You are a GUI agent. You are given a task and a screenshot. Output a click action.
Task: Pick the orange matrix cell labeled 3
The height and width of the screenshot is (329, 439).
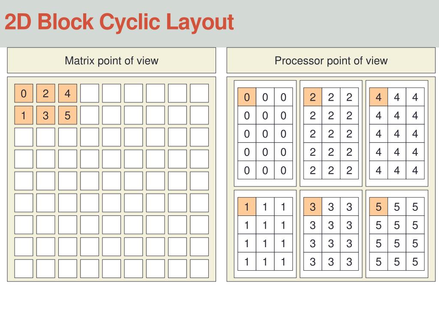[x=45, y=115]
